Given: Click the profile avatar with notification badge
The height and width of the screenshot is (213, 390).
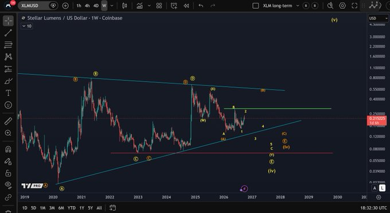Looking at the screenshot, I should 9,5.
